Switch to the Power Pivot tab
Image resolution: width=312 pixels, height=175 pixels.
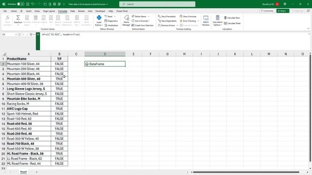(x=122, y=11)
